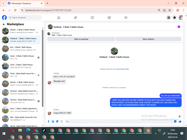Open Chrome three-dot menu
This screenshot has width=187, height=140.
pos(184,10)
